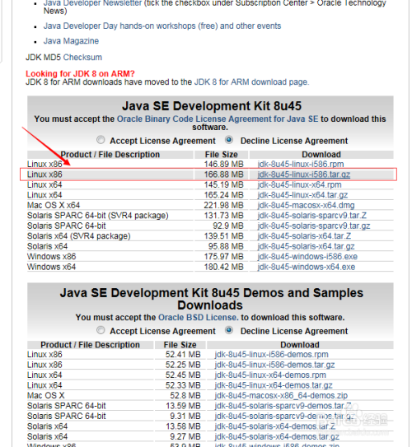Open Oracle Binary Code License Agreement link
This screenshot has width=412, height=447.
coord(218,119)
